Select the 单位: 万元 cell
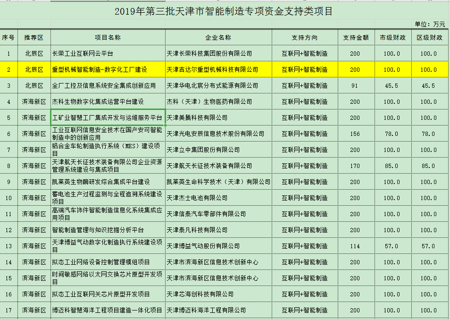The image size is (450, 319). click(x=429, y=24)
